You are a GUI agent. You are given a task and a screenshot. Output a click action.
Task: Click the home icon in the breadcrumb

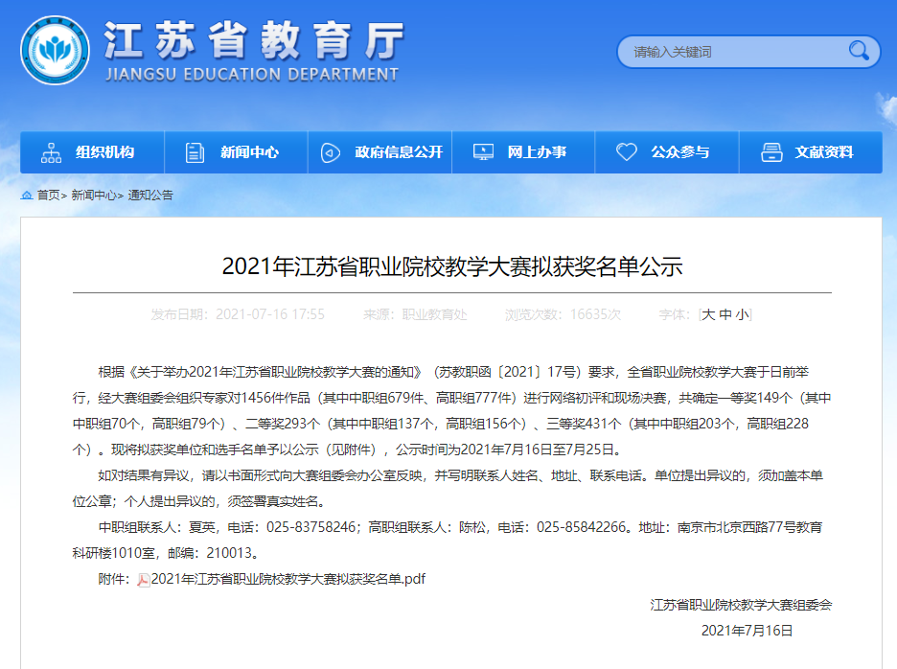pyautogui.click(x=26, y=196)
